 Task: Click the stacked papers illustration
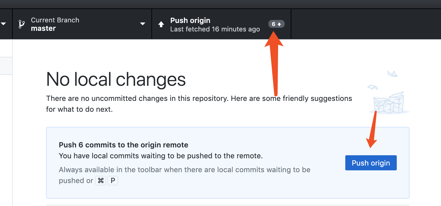[x=389, y=103]
